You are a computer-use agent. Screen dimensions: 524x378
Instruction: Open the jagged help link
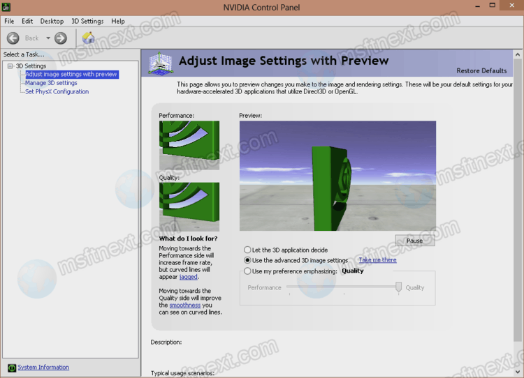point(189,277)
